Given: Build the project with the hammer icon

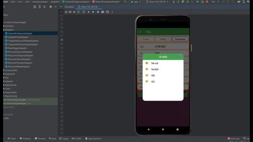Looking at the screenshot, I should coord(125,2).
